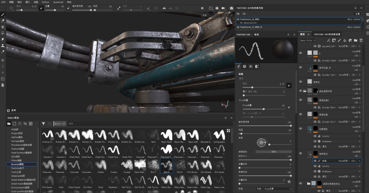
Task: Click the shelf hidden-eye icon
Action: click(x=25, y=124)
